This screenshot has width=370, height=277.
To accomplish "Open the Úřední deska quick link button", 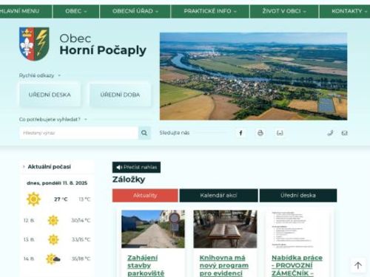I will click(x=50, y=95).
